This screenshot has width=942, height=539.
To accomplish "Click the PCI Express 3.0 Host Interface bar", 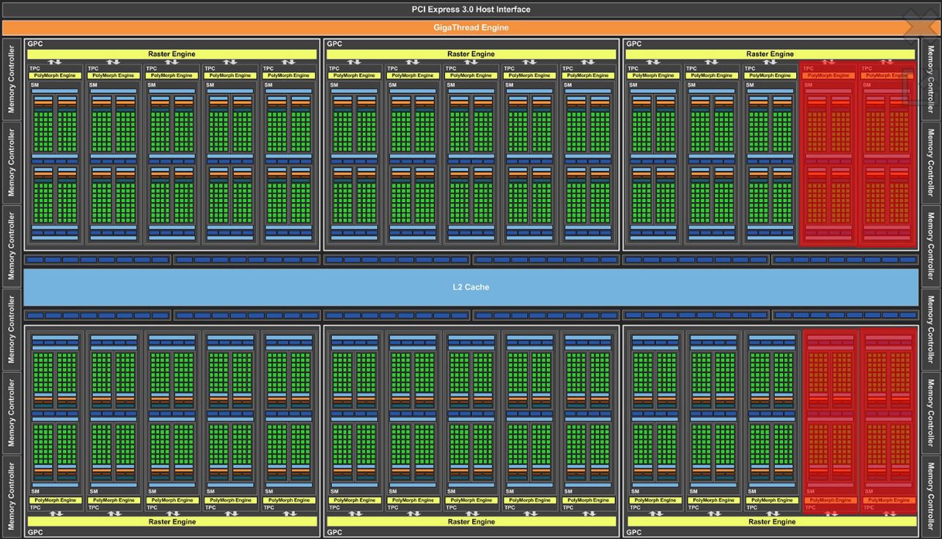I will coord(471,10).
